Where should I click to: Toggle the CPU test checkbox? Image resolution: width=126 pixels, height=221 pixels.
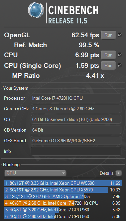120,55
